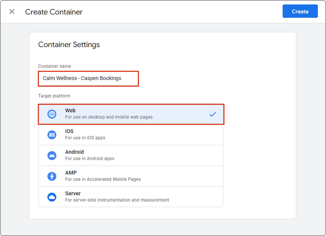Click the Web globe icon
Image resolution: width=326 pixels, height=236 pixels.
click(52, 114)
